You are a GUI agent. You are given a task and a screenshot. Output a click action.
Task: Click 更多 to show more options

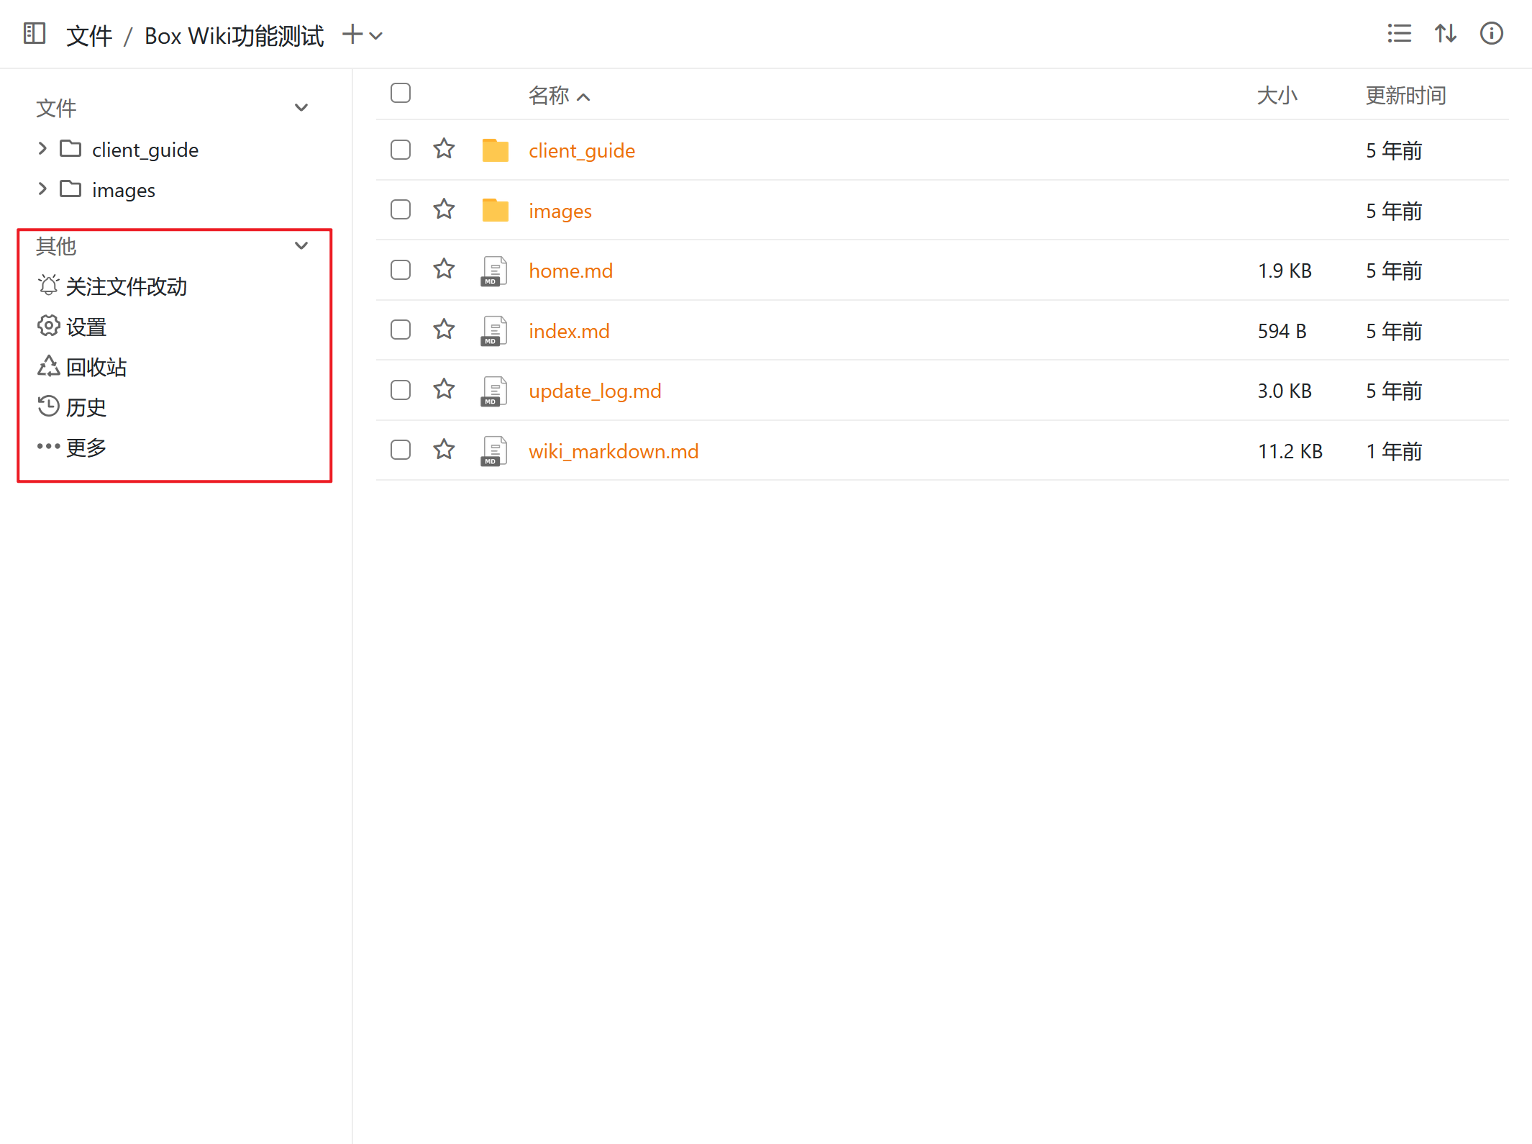85,448
